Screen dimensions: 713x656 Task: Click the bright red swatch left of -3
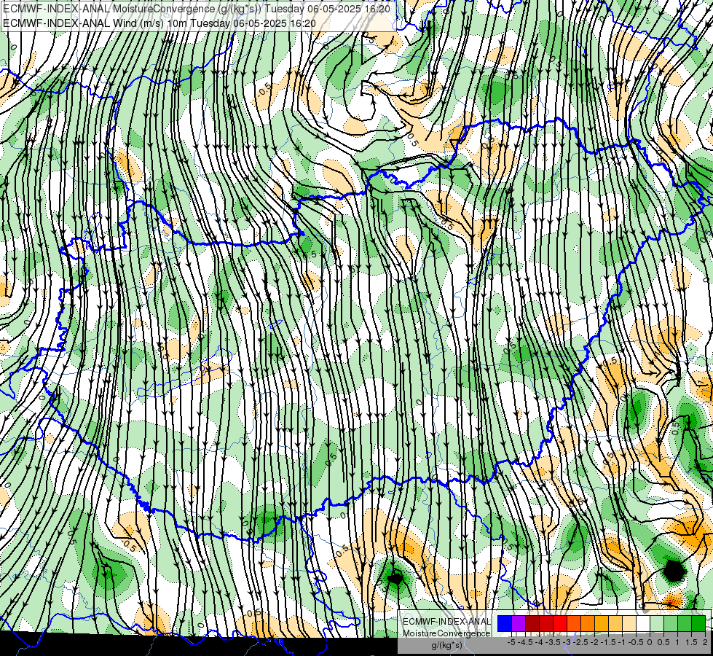pos(560,624)
